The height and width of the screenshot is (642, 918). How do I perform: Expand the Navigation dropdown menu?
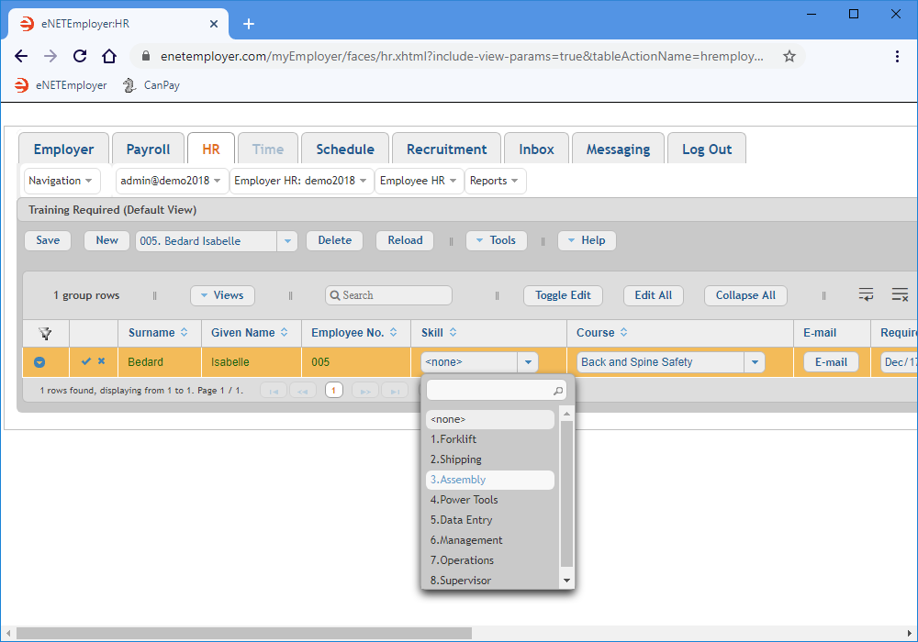click(x=61, y=181)
